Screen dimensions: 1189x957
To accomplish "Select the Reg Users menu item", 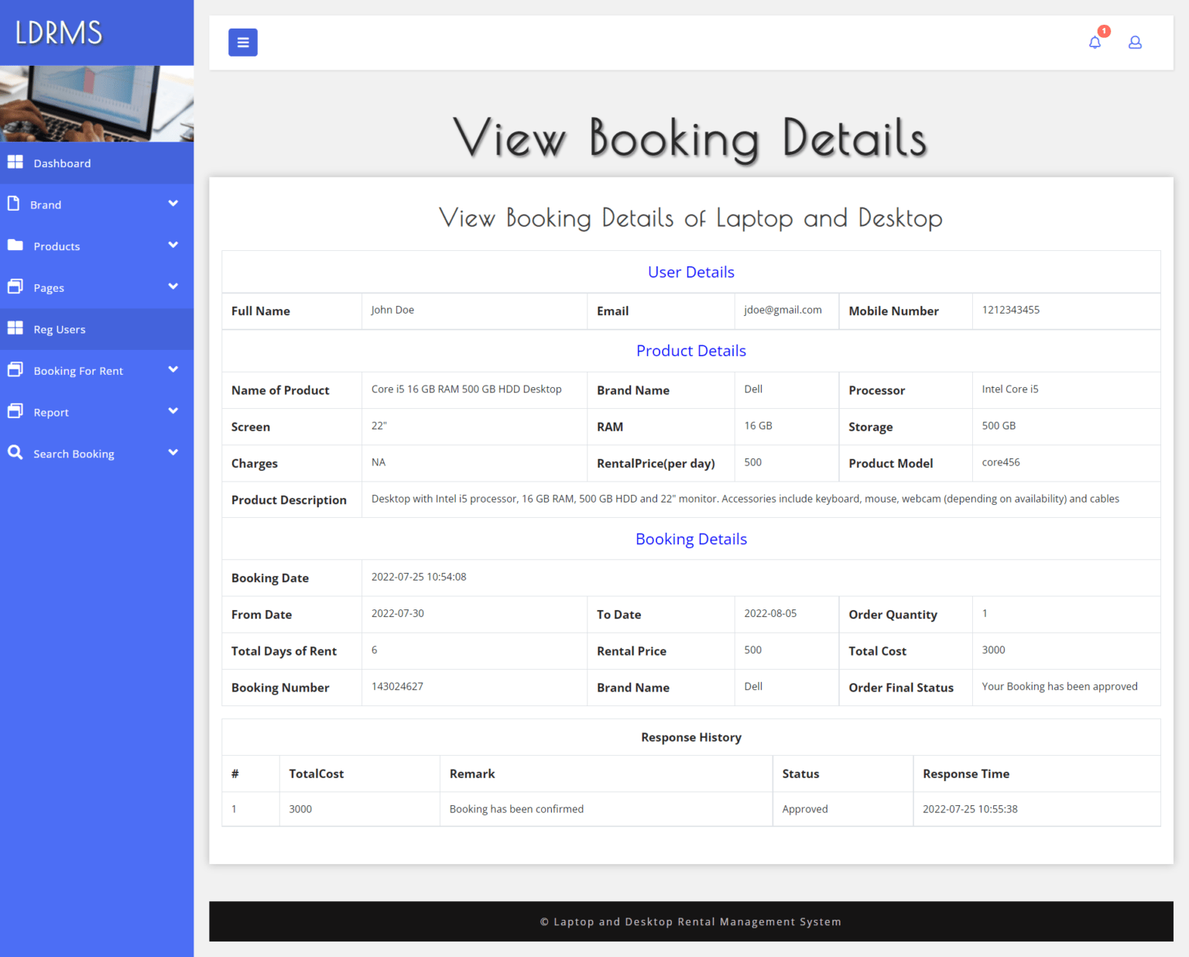I will pyautogui.click(x=60, y=328).
